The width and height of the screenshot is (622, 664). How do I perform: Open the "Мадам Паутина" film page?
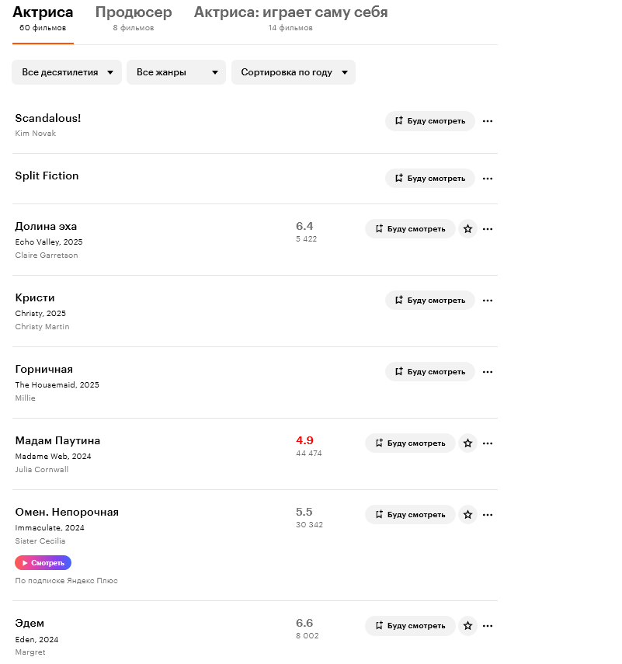point(57,441)
